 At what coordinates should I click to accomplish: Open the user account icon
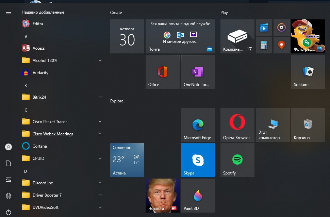[9, 147]
